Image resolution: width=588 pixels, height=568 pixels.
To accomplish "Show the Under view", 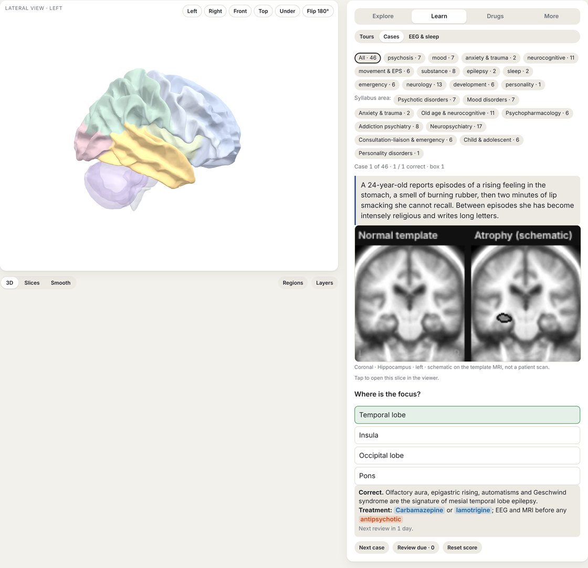I will (x=287, y=11).
